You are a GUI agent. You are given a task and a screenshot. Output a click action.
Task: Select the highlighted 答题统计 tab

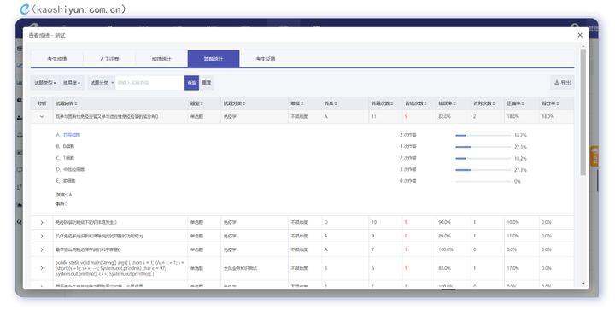tap(214, 59)
